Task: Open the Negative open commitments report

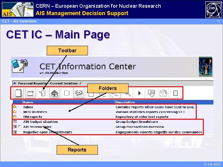Action: (48, 132)
